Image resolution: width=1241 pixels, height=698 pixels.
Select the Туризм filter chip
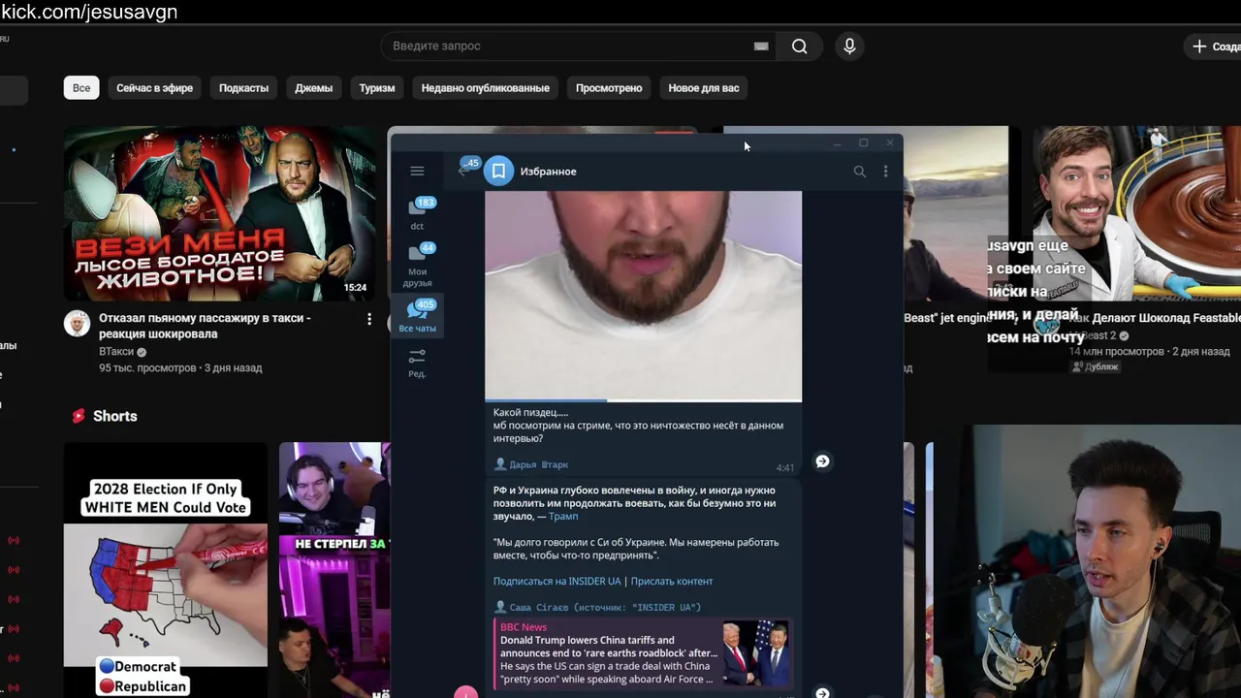coord(377,87)
